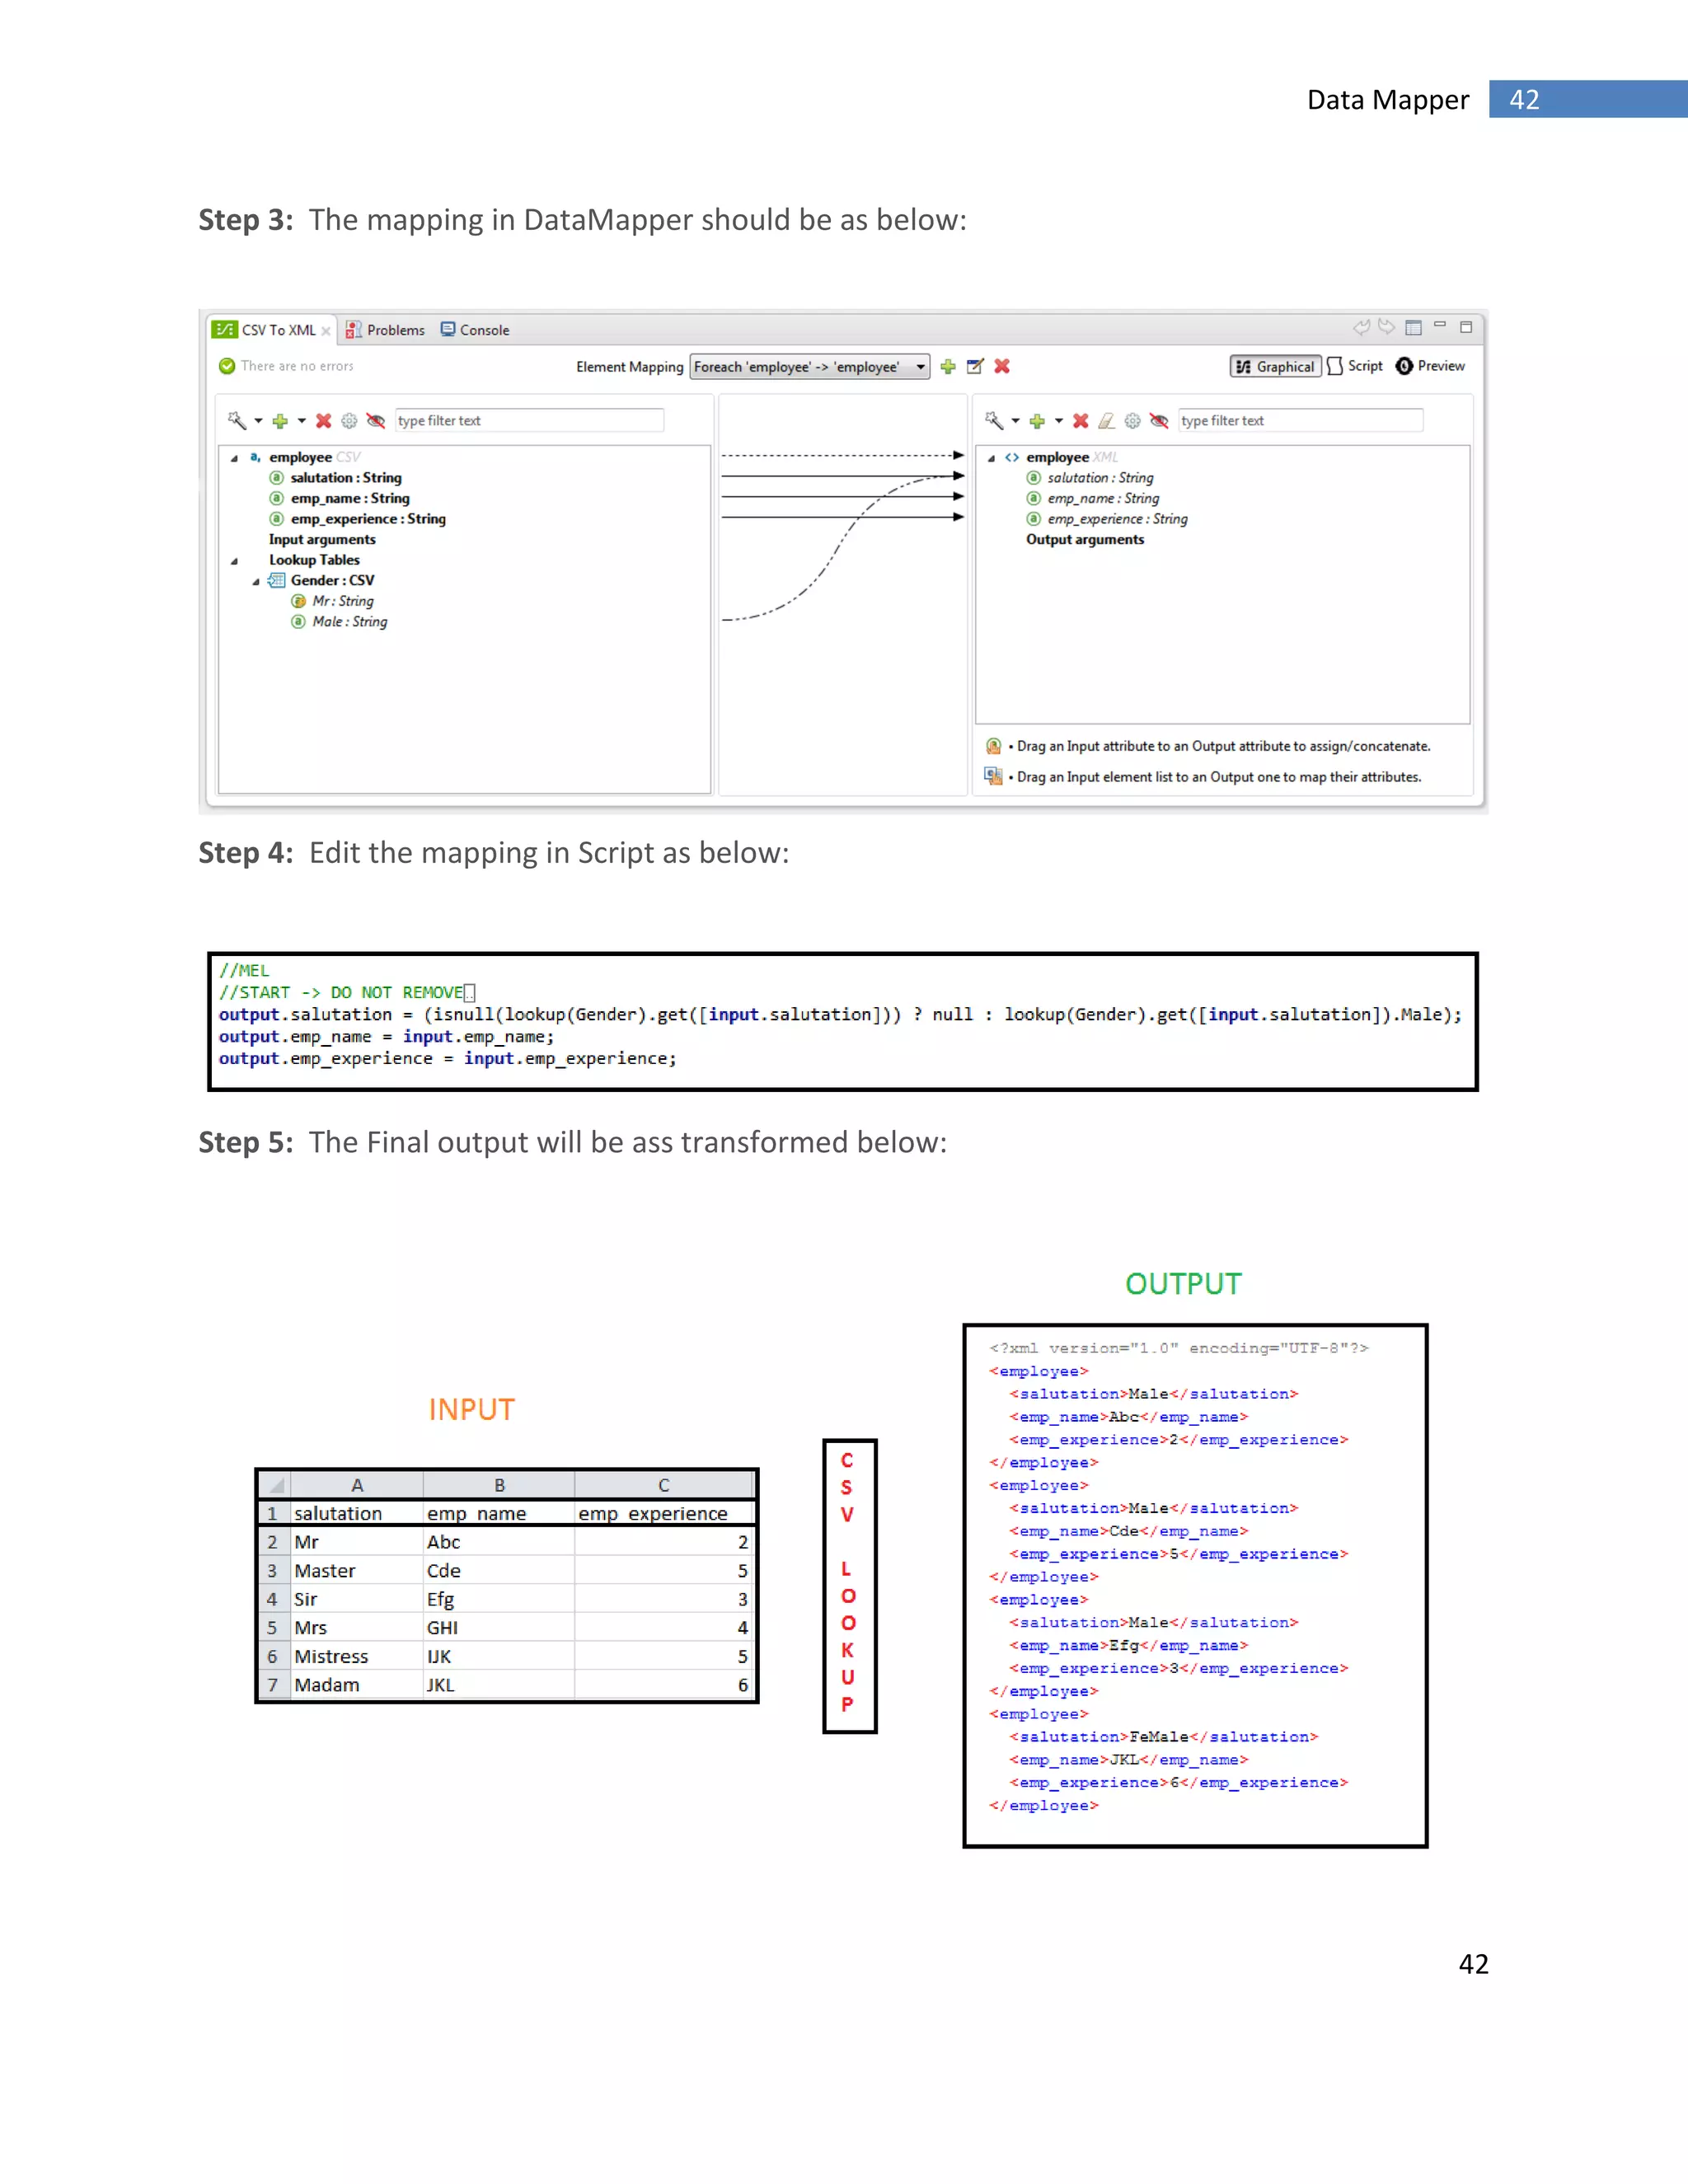1688x2184 pixels.
Task: Click the output pane magic wand icon
Action: [x=993, y=421]
